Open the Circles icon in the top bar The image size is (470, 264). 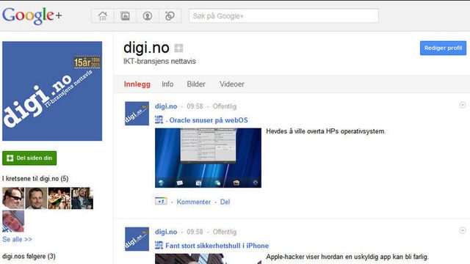coord(170,16)
